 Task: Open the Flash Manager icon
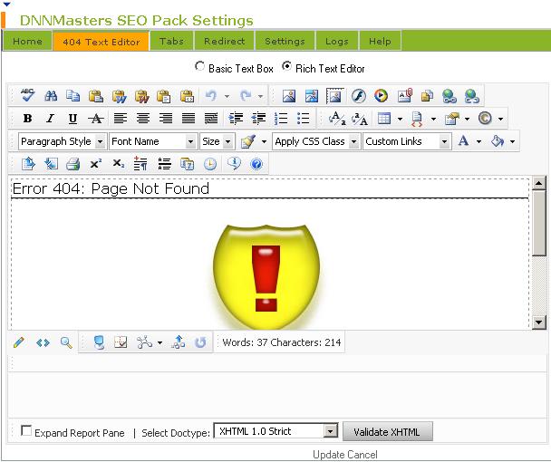[359, 96]
